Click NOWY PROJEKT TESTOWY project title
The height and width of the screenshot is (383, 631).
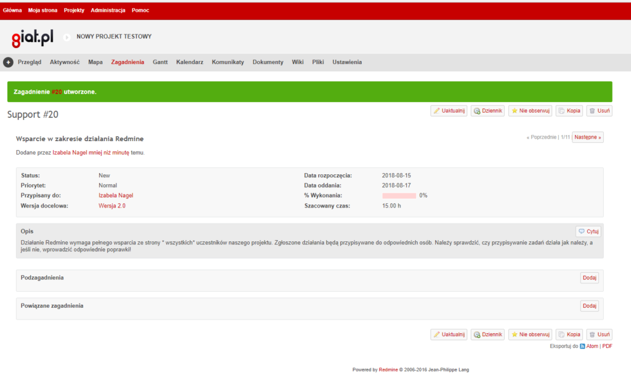tap(114, 36)
